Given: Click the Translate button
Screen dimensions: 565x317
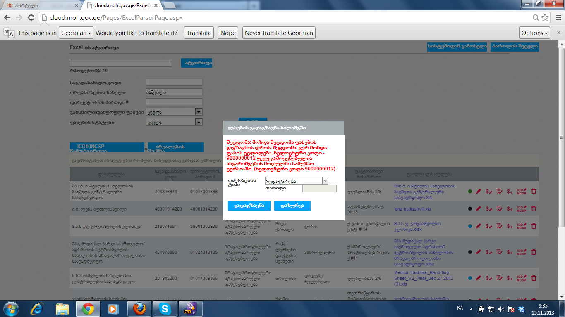Looking at the screenshot, I should click(199, 33).
